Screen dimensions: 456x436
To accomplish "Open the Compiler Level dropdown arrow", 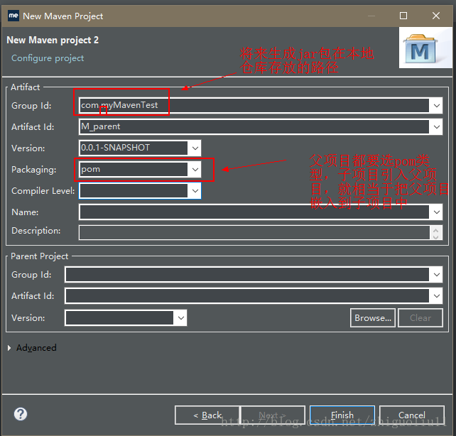I will pos(195,191).
